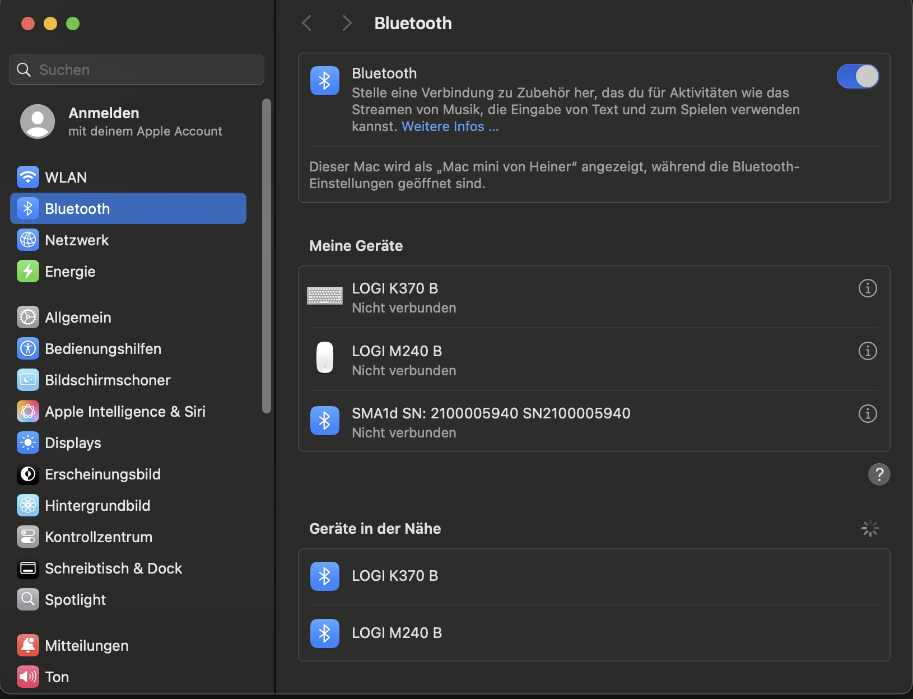Open info for LOGI M240 B device
The height and width of the screenshot is (699, 913).
click(x=868, y=351)
